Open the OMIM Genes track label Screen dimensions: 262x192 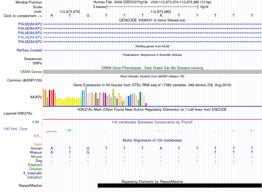pos(31,72)
